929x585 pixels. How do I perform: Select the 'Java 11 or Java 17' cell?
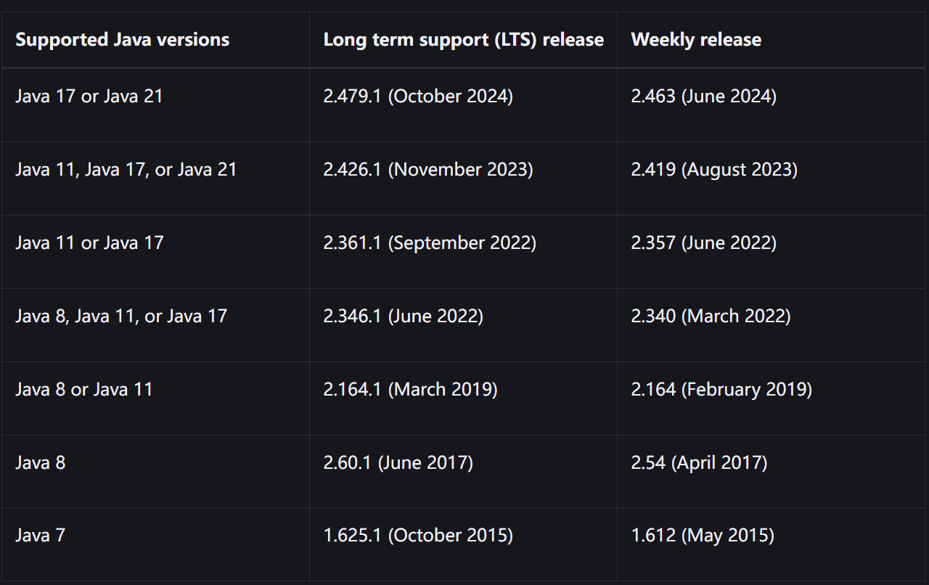click(x=89, y=243)
